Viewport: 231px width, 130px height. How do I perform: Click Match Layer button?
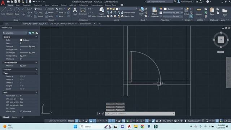[127, 16]
